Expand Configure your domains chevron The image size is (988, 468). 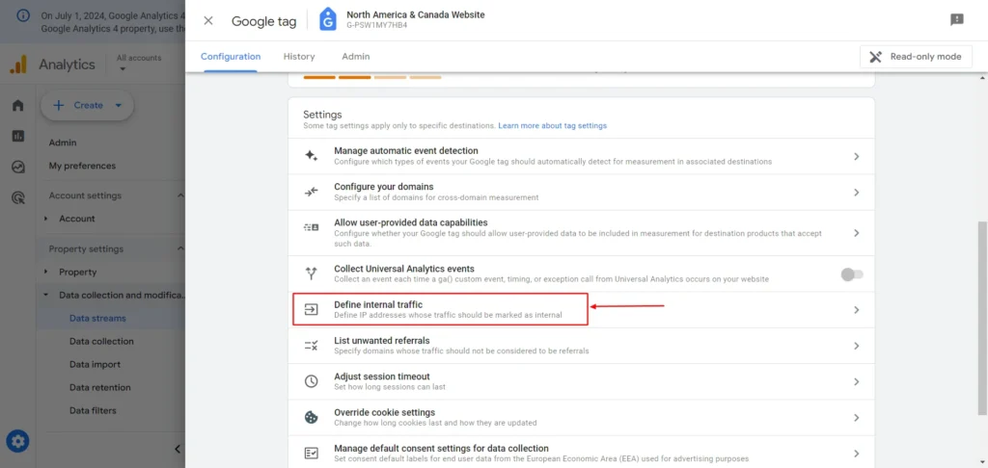[x=857, y=193]
